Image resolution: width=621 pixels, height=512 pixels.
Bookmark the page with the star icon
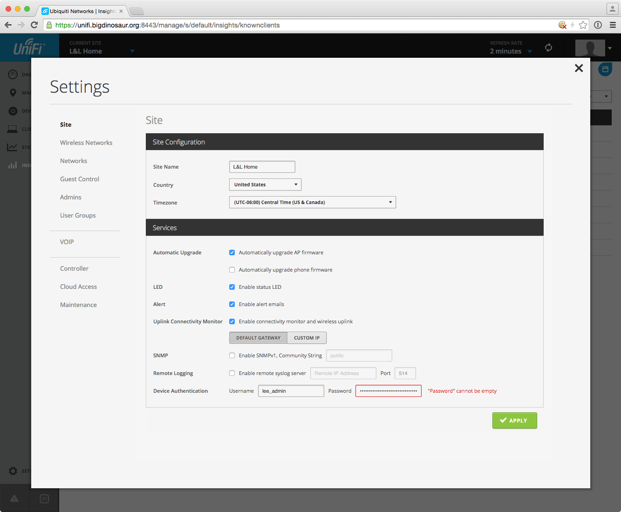tap(583, 25)
